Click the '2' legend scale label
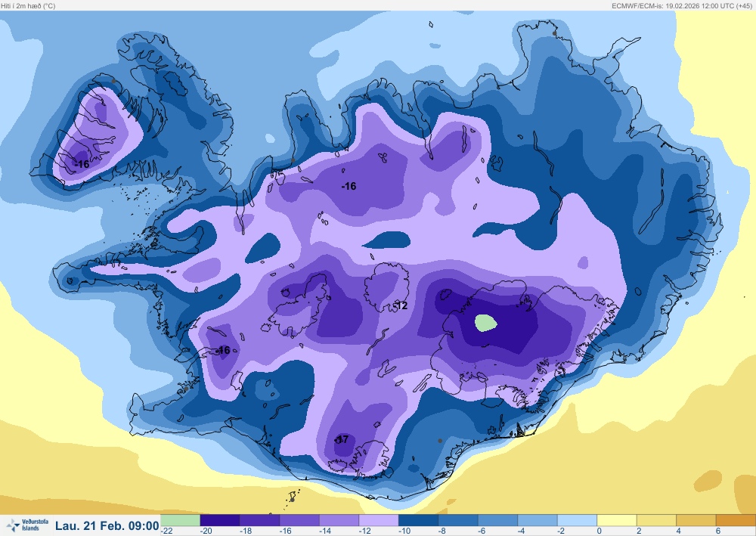Viewport: 756px width, 536px height. tap(639, 531)
